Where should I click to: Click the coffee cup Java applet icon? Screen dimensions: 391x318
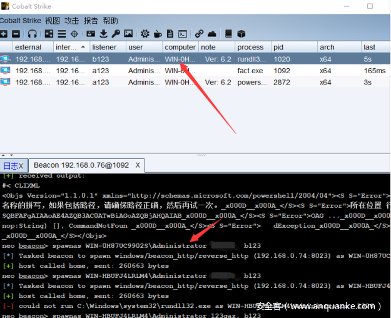(x=158, y=34)
